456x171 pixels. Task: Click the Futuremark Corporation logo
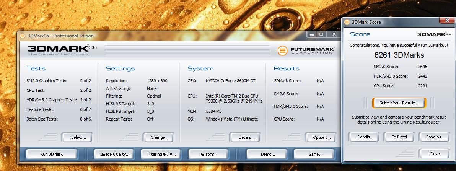coord(306,50)
